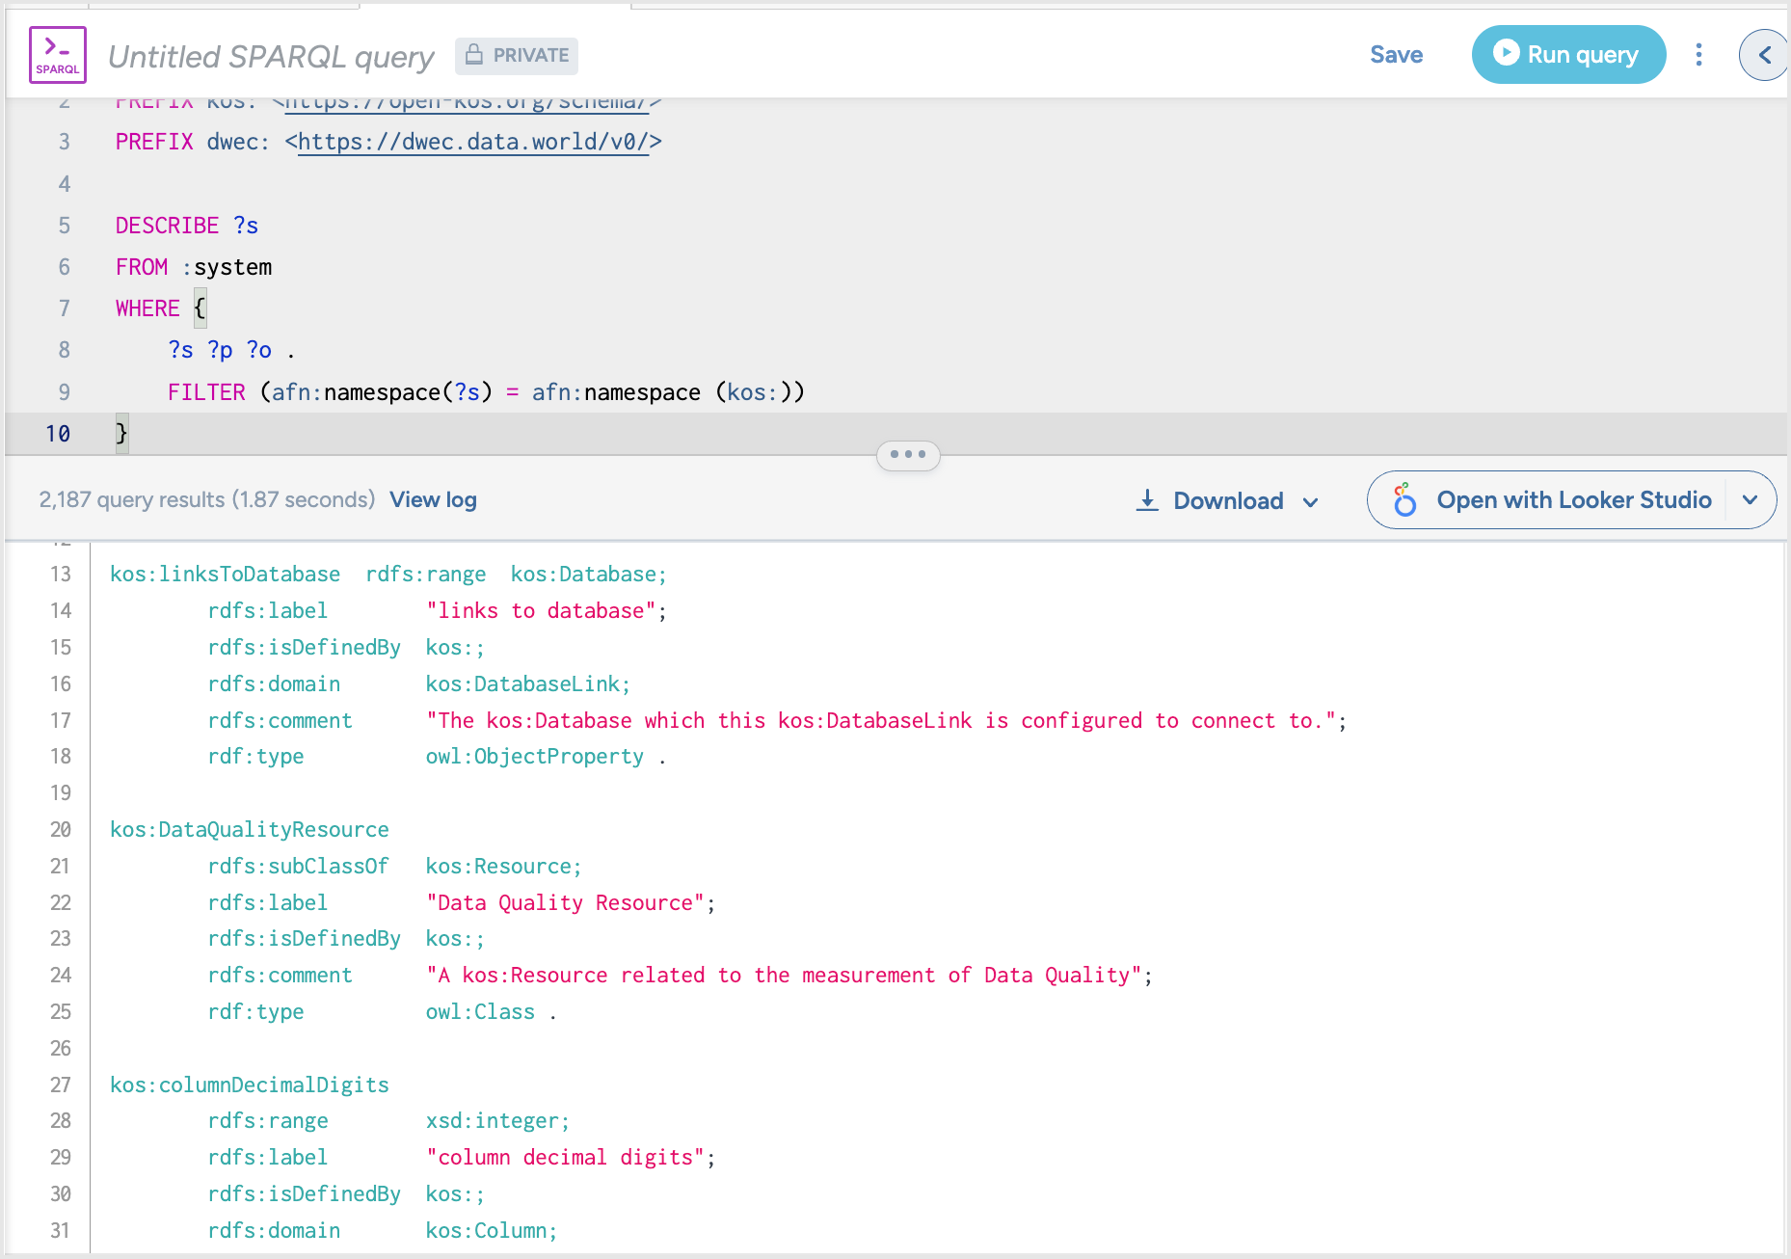This screenshot has height=1259, width=1791.
Task: Click kos:DataQualityResource heading
Action: tap(250, 829)
